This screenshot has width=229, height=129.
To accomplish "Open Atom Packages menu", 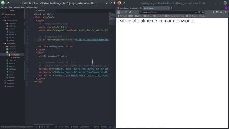I will (29, 7).
